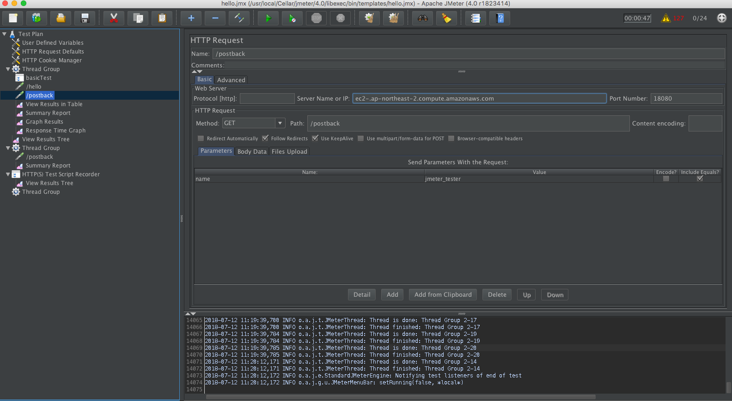Click the Detail button
This screenshot has height=401, width=732.
[362, 295]
